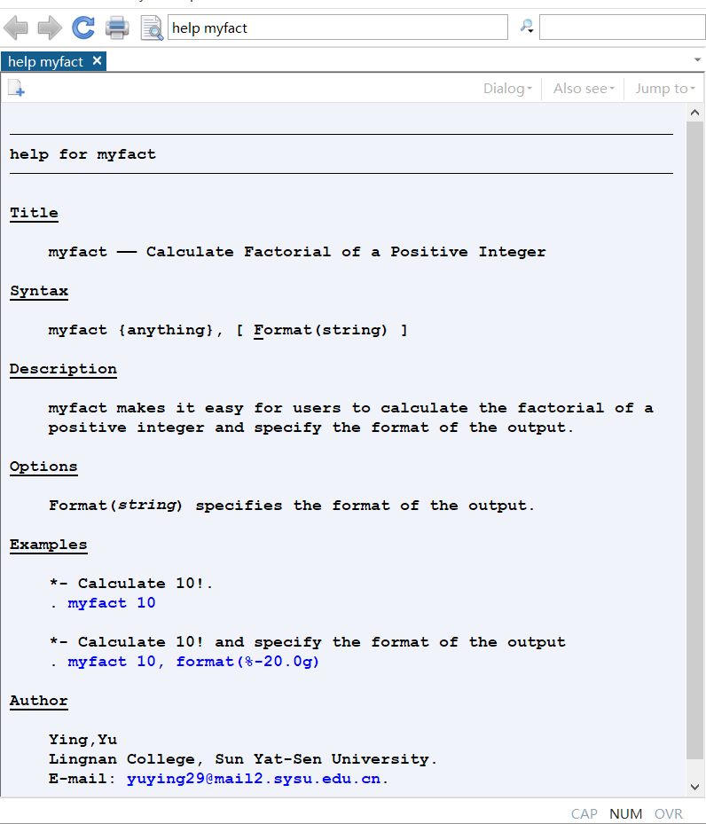Open the tab list dropdown arrow
The width and height of the screenshot is (706, 824).
tap(698, 60)
